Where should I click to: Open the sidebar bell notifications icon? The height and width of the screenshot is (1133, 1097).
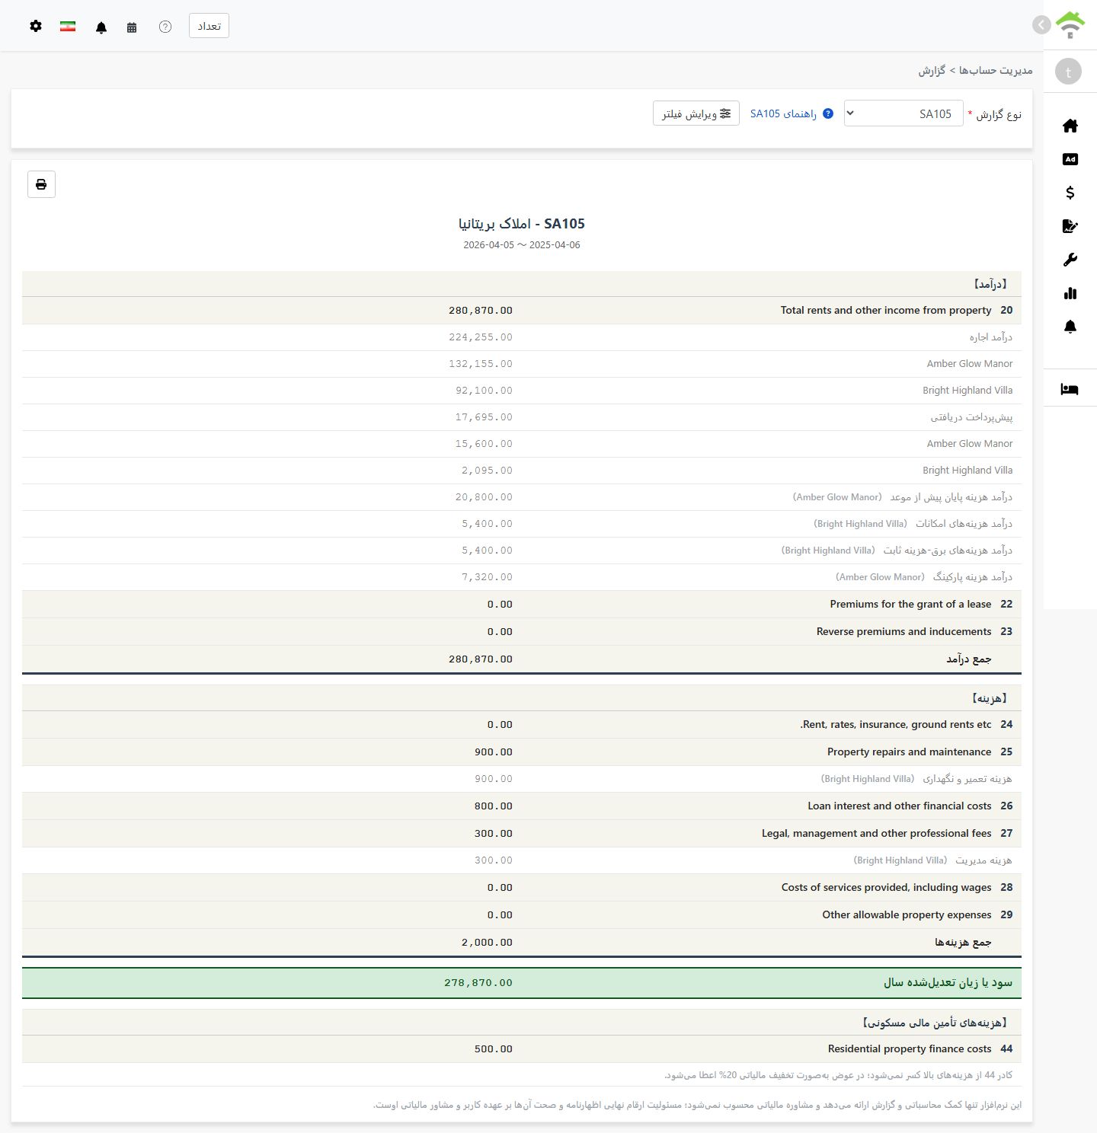(x=1070, y=327)
